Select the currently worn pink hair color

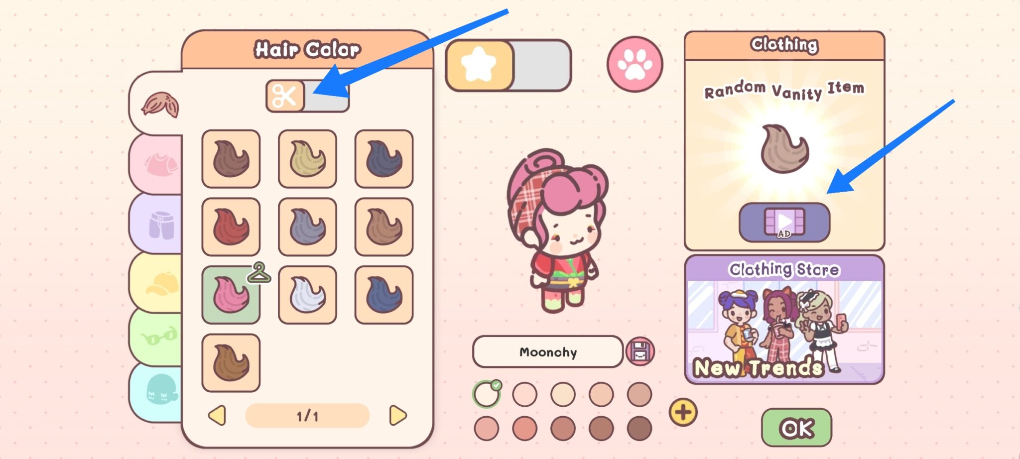pyautogui.click(x=231, y=295)
